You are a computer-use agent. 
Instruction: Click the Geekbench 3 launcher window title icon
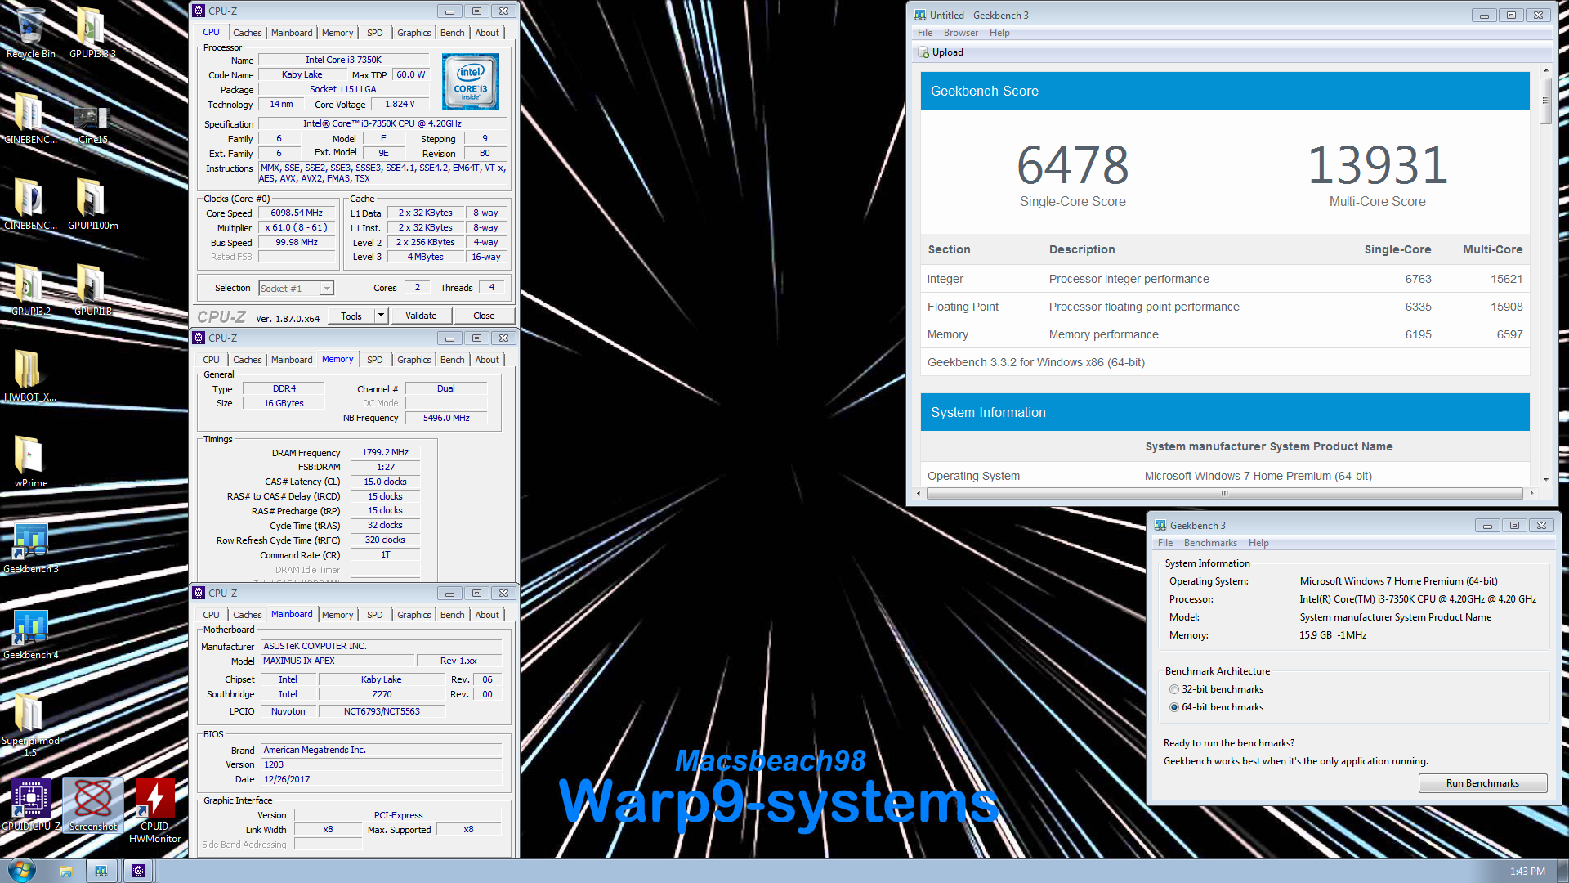tap(1160, 525)
